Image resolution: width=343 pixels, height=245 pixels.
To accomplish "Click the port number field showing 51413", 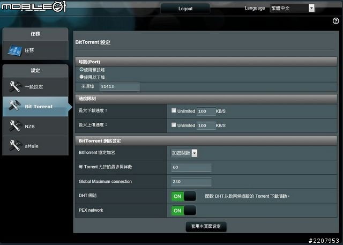I will [x=118, y=87].
